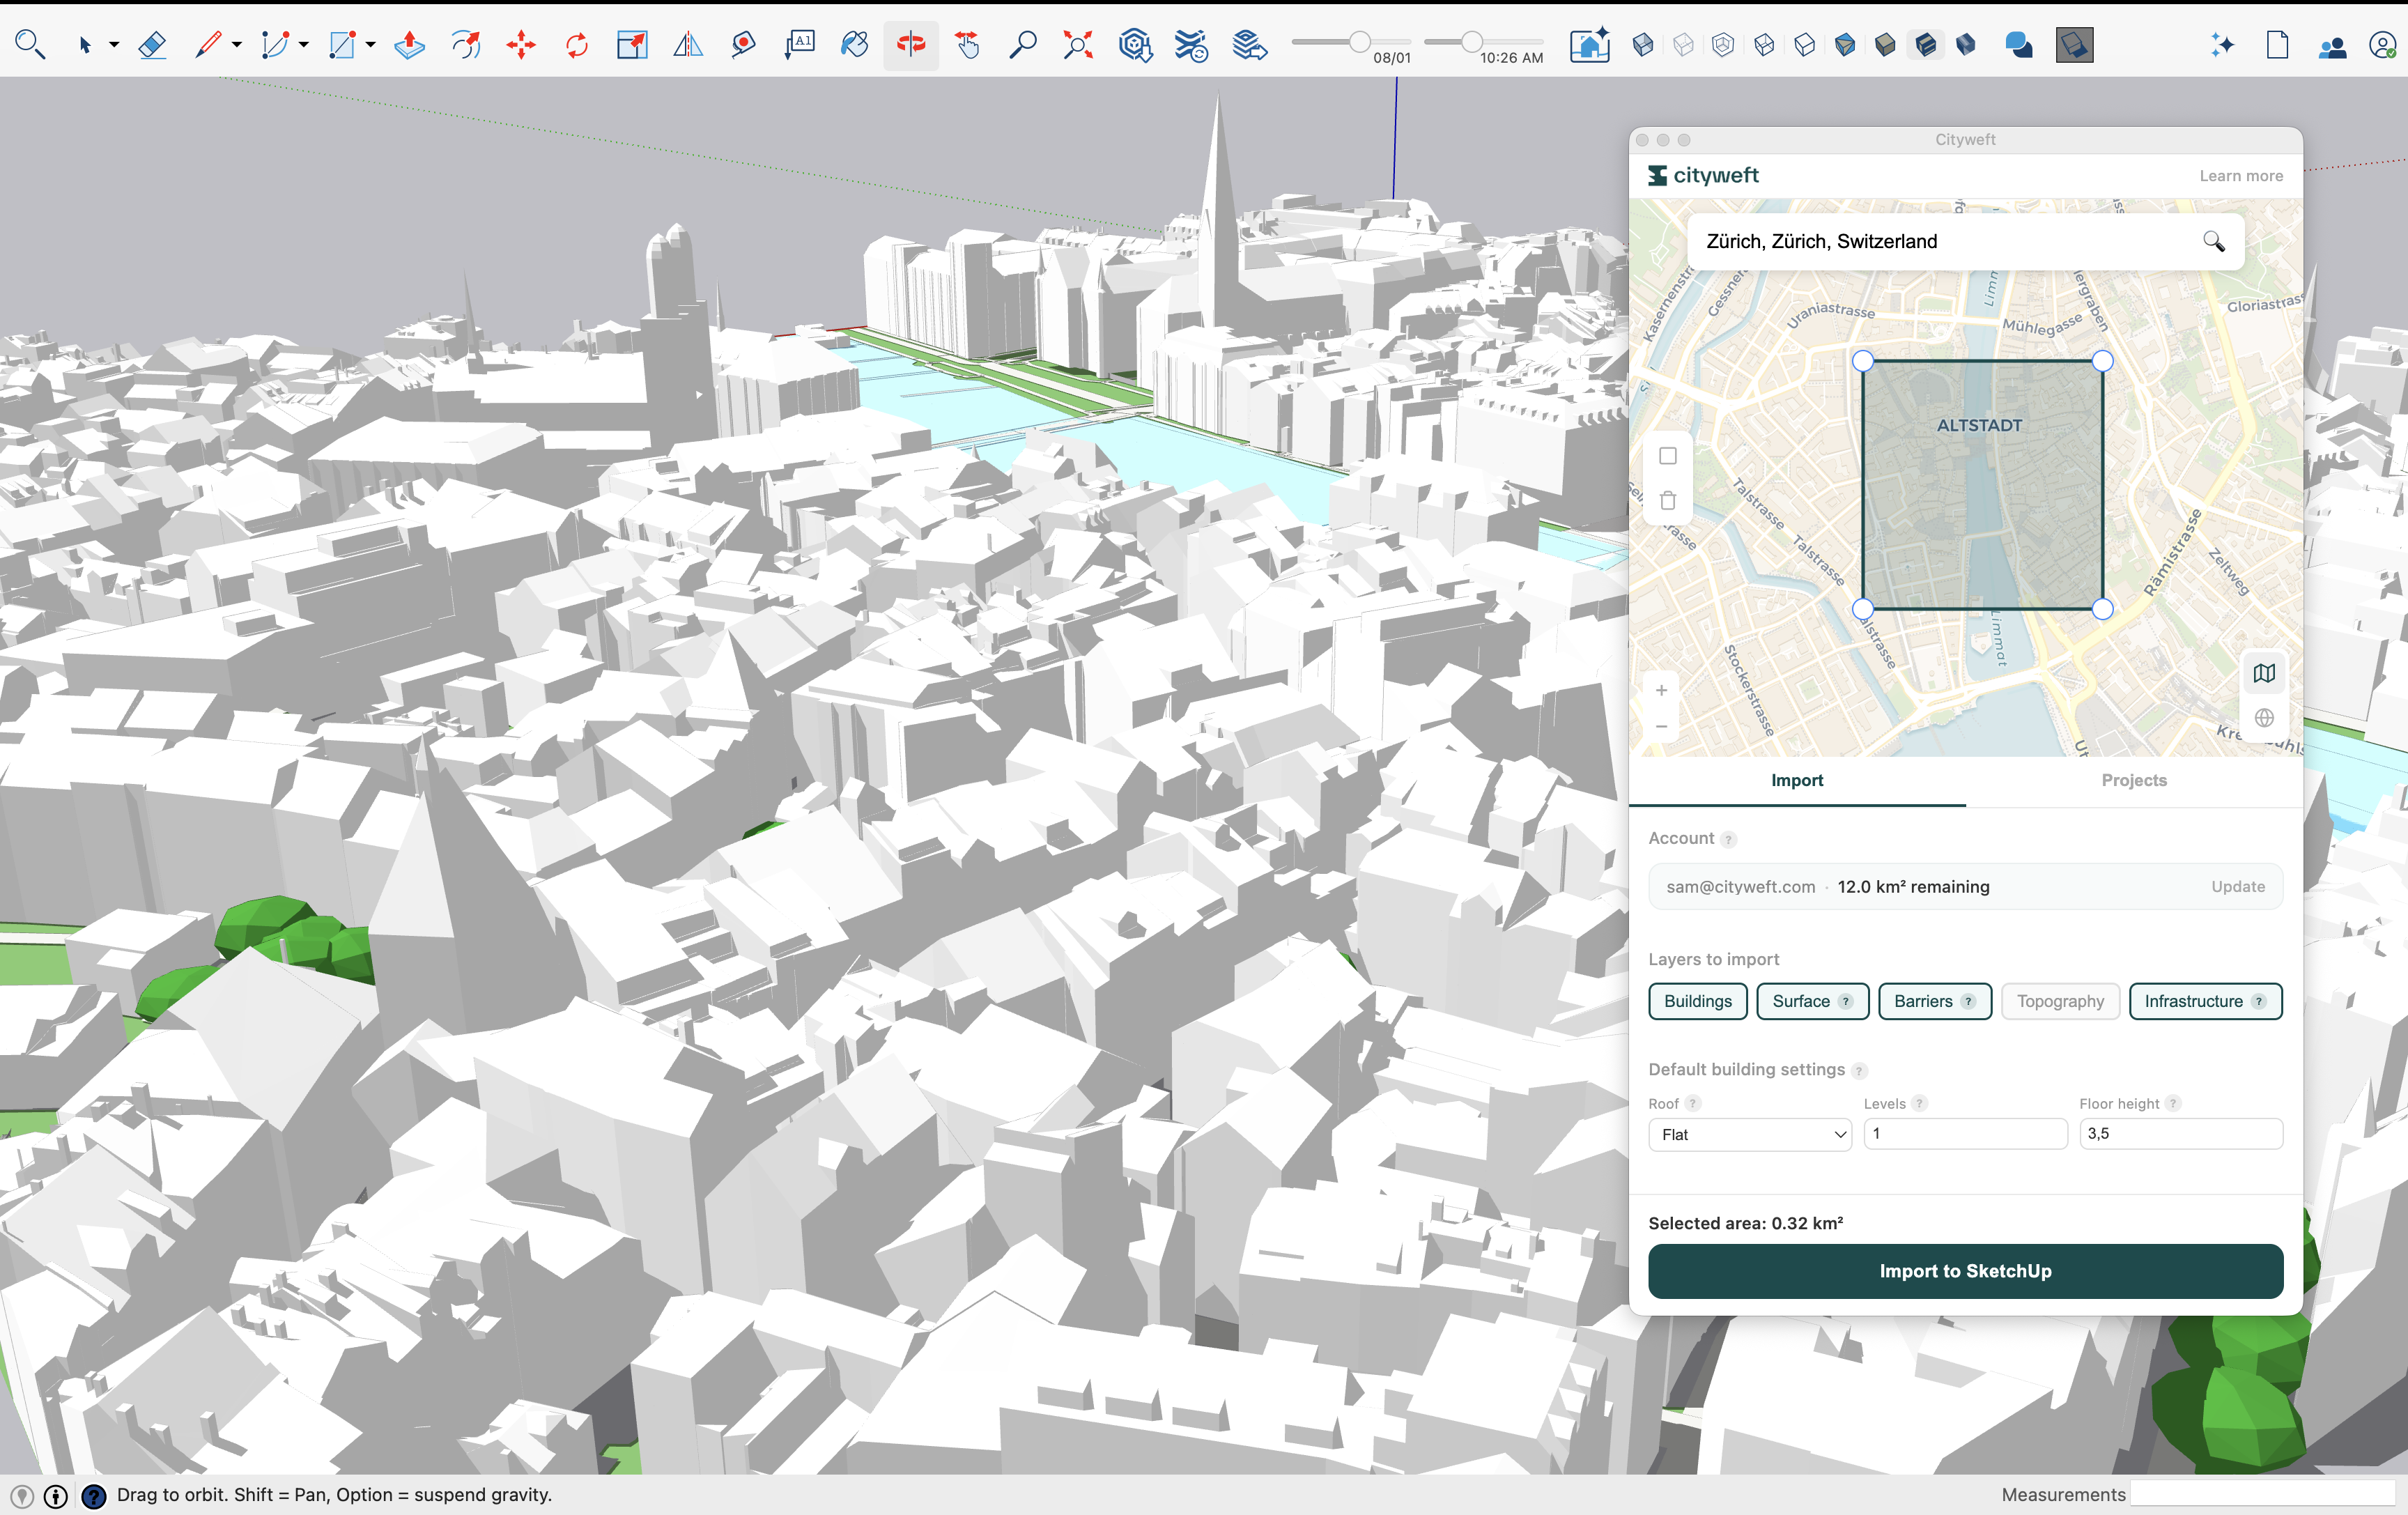Expand the Pencil line tool dropdown arrow

(237, 45)
